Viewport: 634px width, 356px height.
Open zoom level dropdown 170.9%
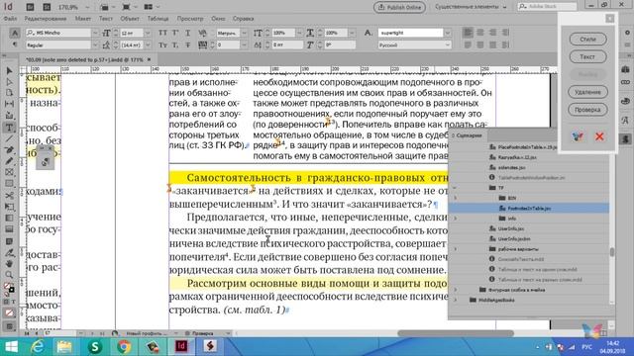pos(87,7)
